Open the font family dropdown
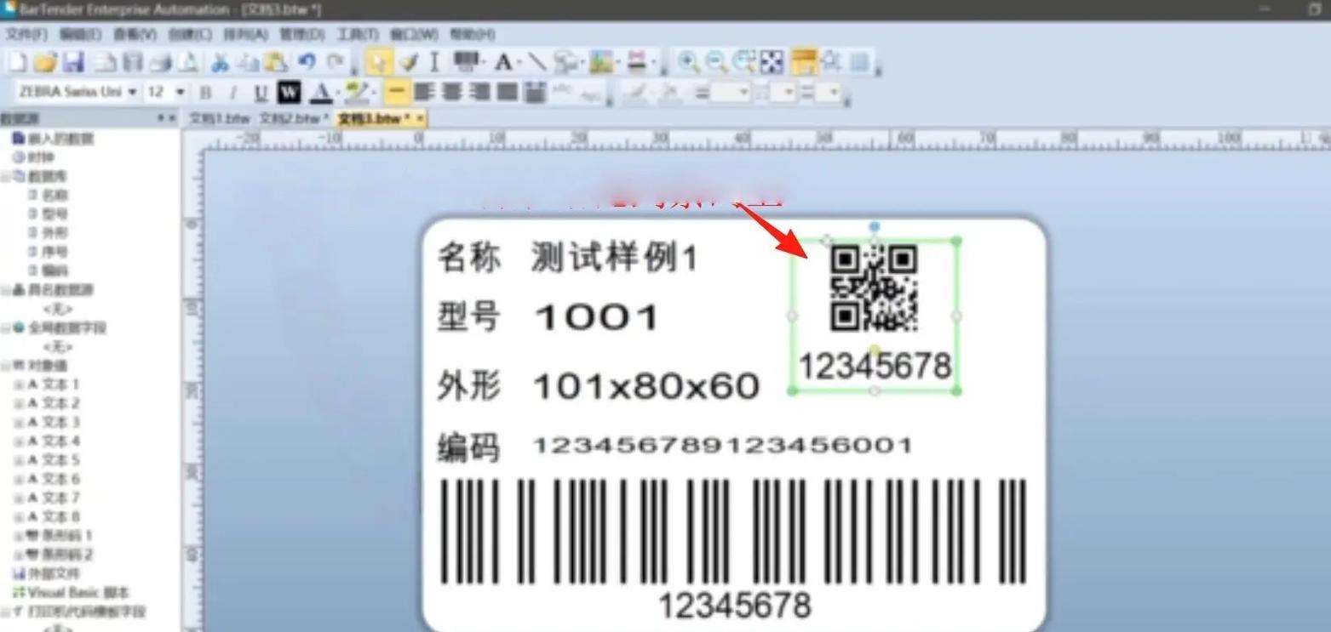1331x632 pixels. coord(132,92)
